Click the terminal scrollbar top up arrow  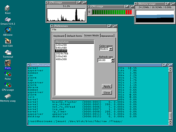pyautogui.click(x=170, y=68)
